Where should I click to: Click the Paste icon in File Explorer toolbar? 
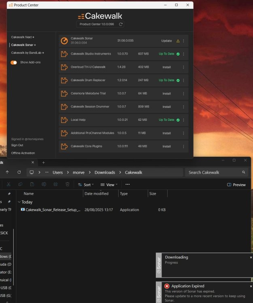pos(32,184)
